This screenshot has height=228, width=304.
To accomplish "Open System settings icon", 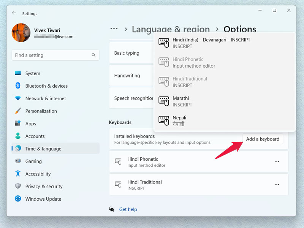I will (18, 73).
